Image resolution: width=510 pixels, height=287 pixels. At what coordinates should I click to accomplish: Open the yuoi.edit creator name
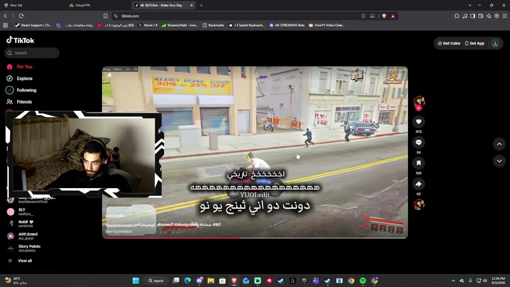tap(114, 216)
